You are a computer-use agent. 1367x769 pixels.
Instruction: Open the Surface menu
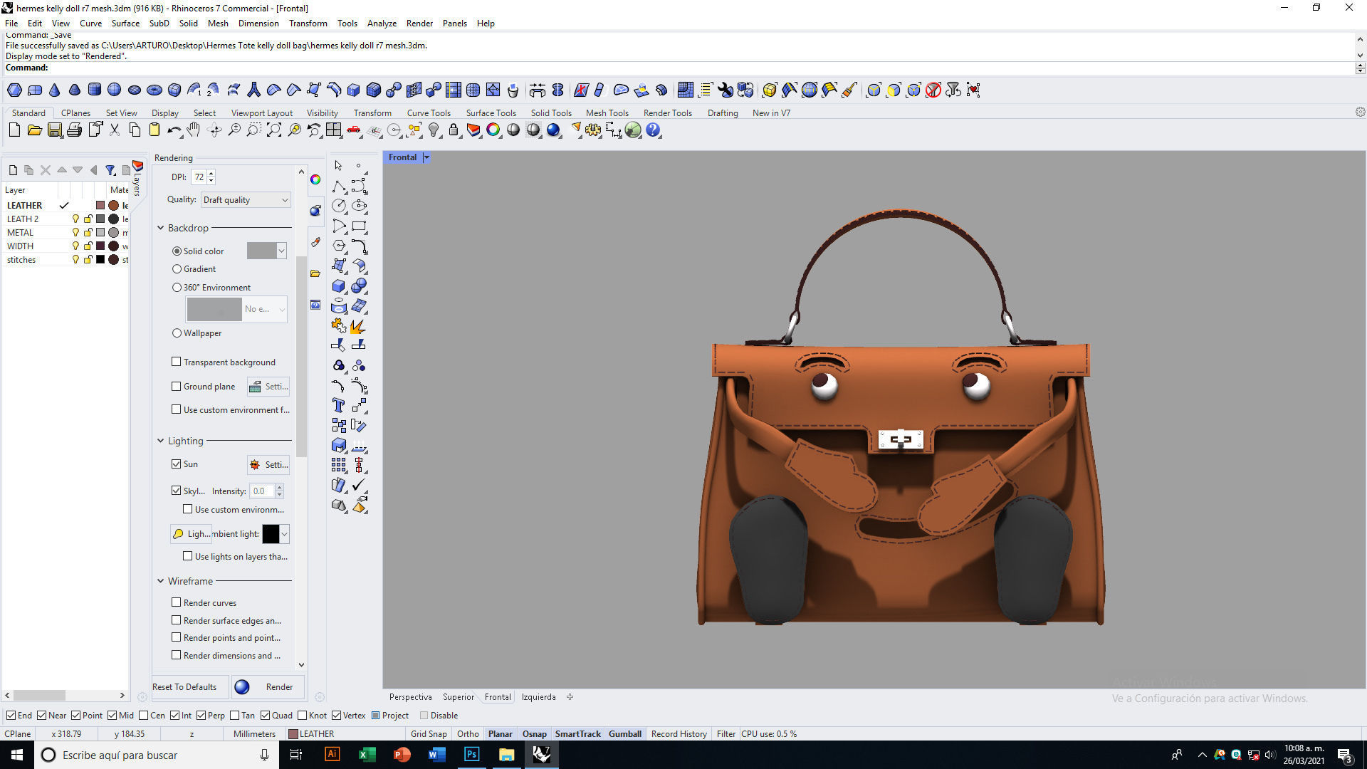coord(125,23)
